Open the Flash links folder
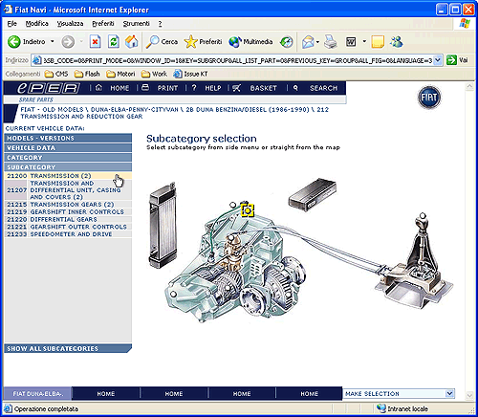This screenshot has width=478, height=417. click(x=87, y=74)
